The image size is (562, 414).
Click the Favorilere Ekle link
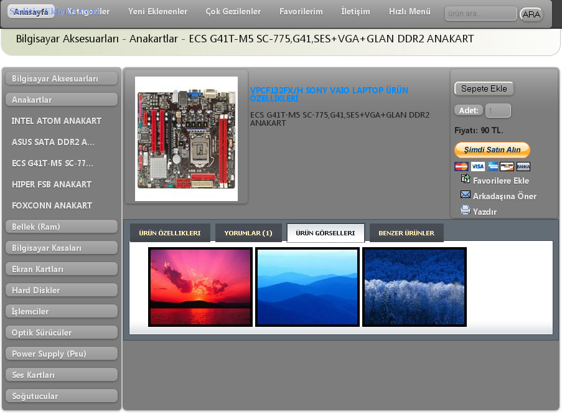point(501,181)
